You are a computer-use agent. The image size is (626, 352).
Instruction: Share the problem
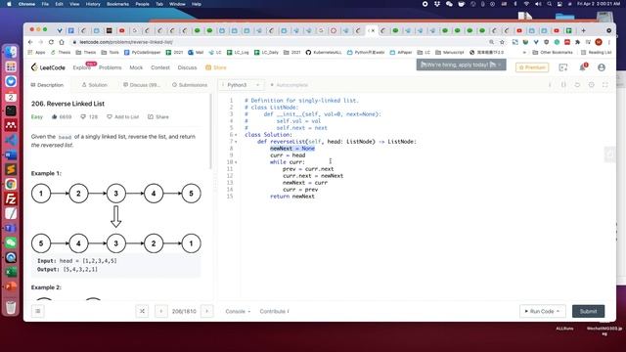pyautogui.click(x=158, y=117)
